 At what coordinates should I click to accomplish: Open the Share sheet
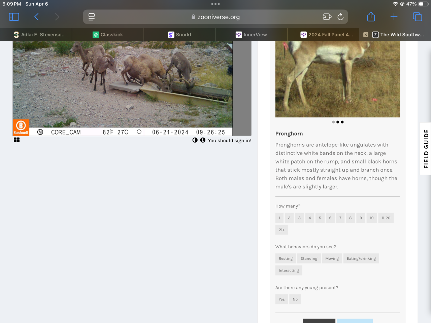point(371,16)
